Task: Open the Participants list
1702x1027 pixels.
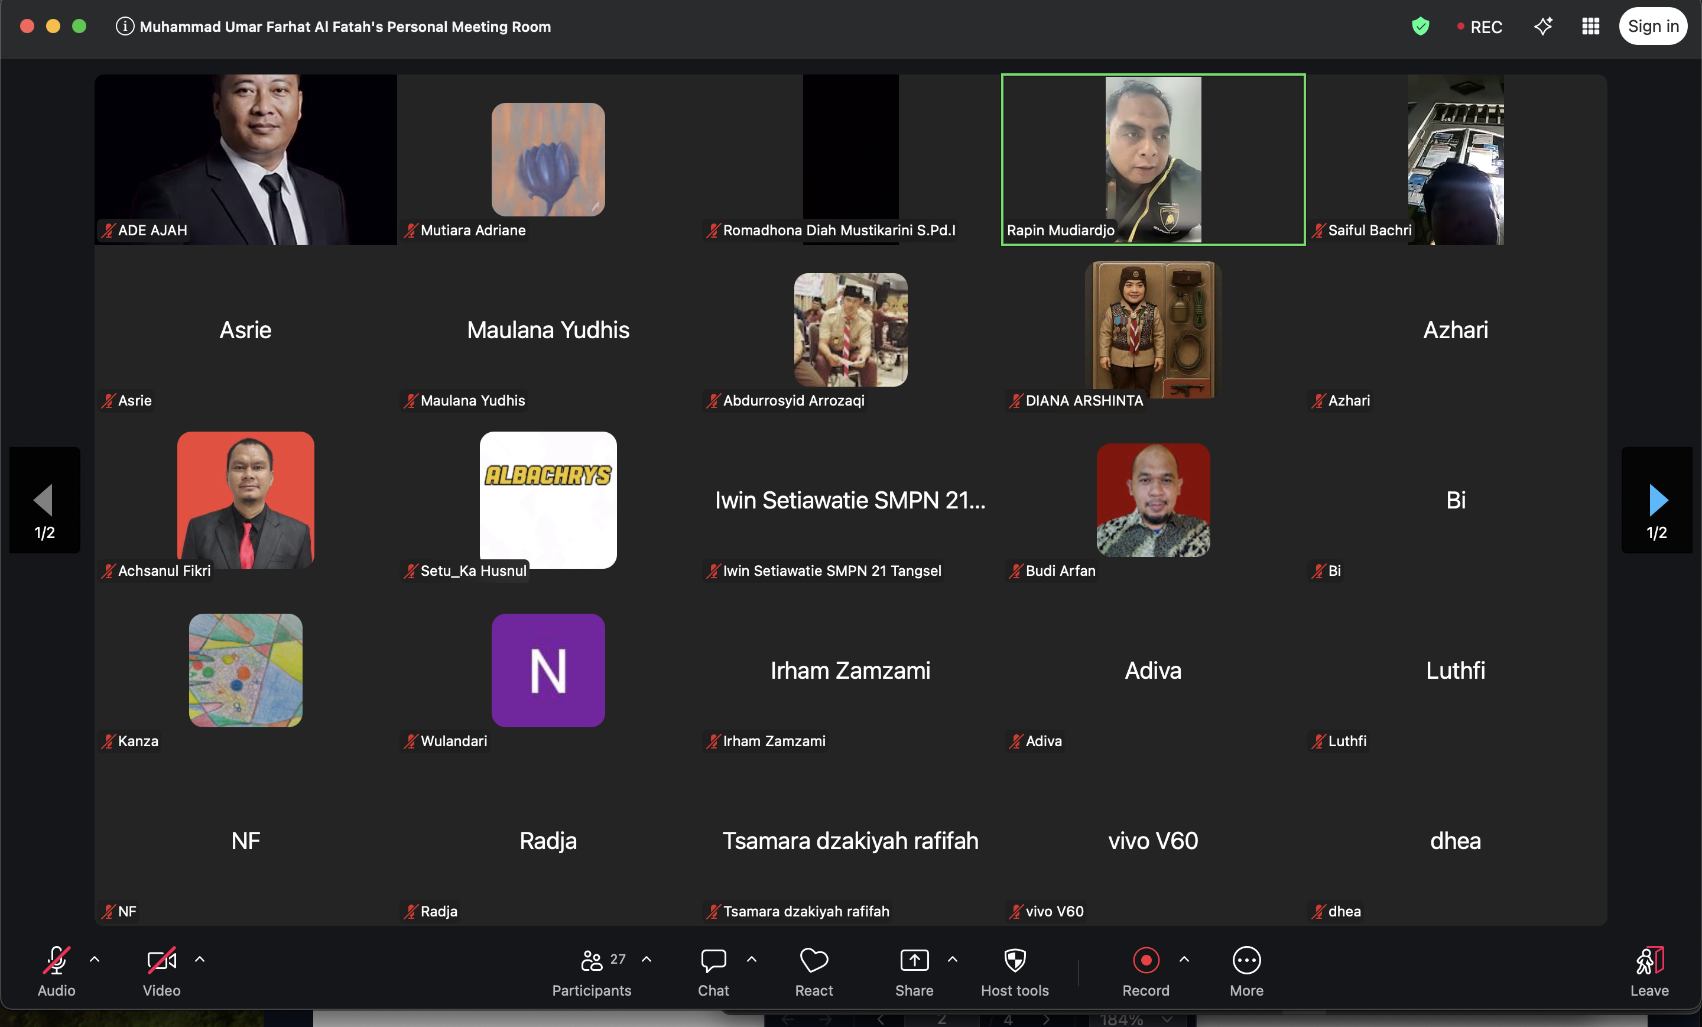Action: tap(592, 961)
